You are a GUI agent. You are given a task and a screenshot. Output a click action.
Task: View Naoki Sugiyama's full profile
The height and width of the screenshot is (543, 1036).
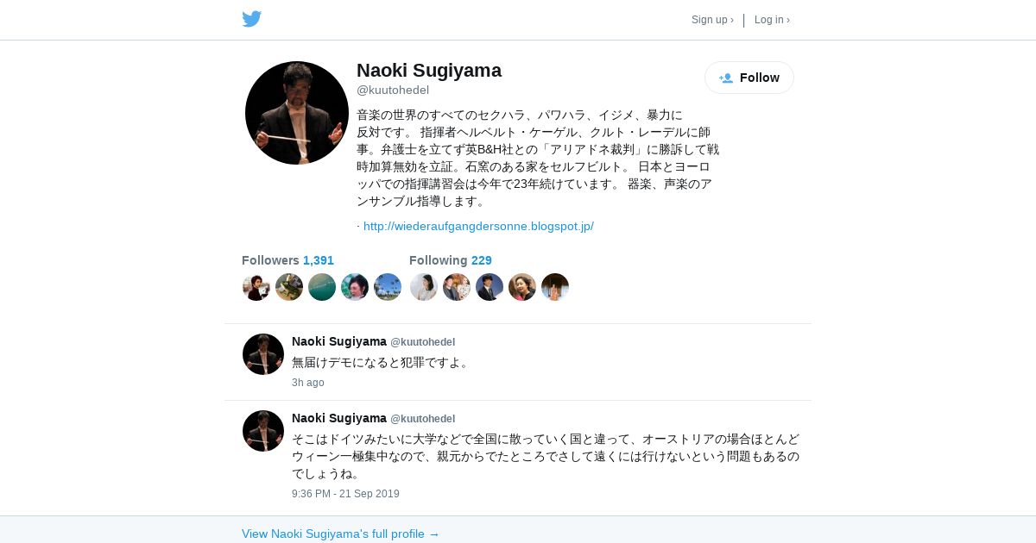tap(341, 534)
